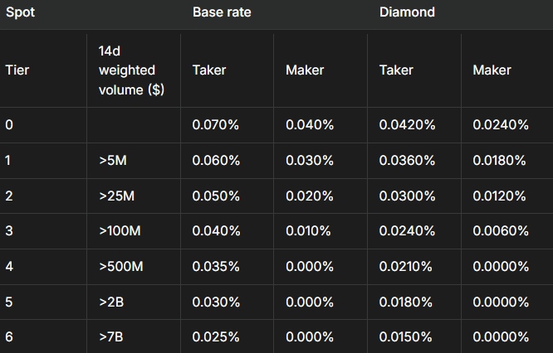Click 'Maker' header under Diamond

tap(492, 70)
